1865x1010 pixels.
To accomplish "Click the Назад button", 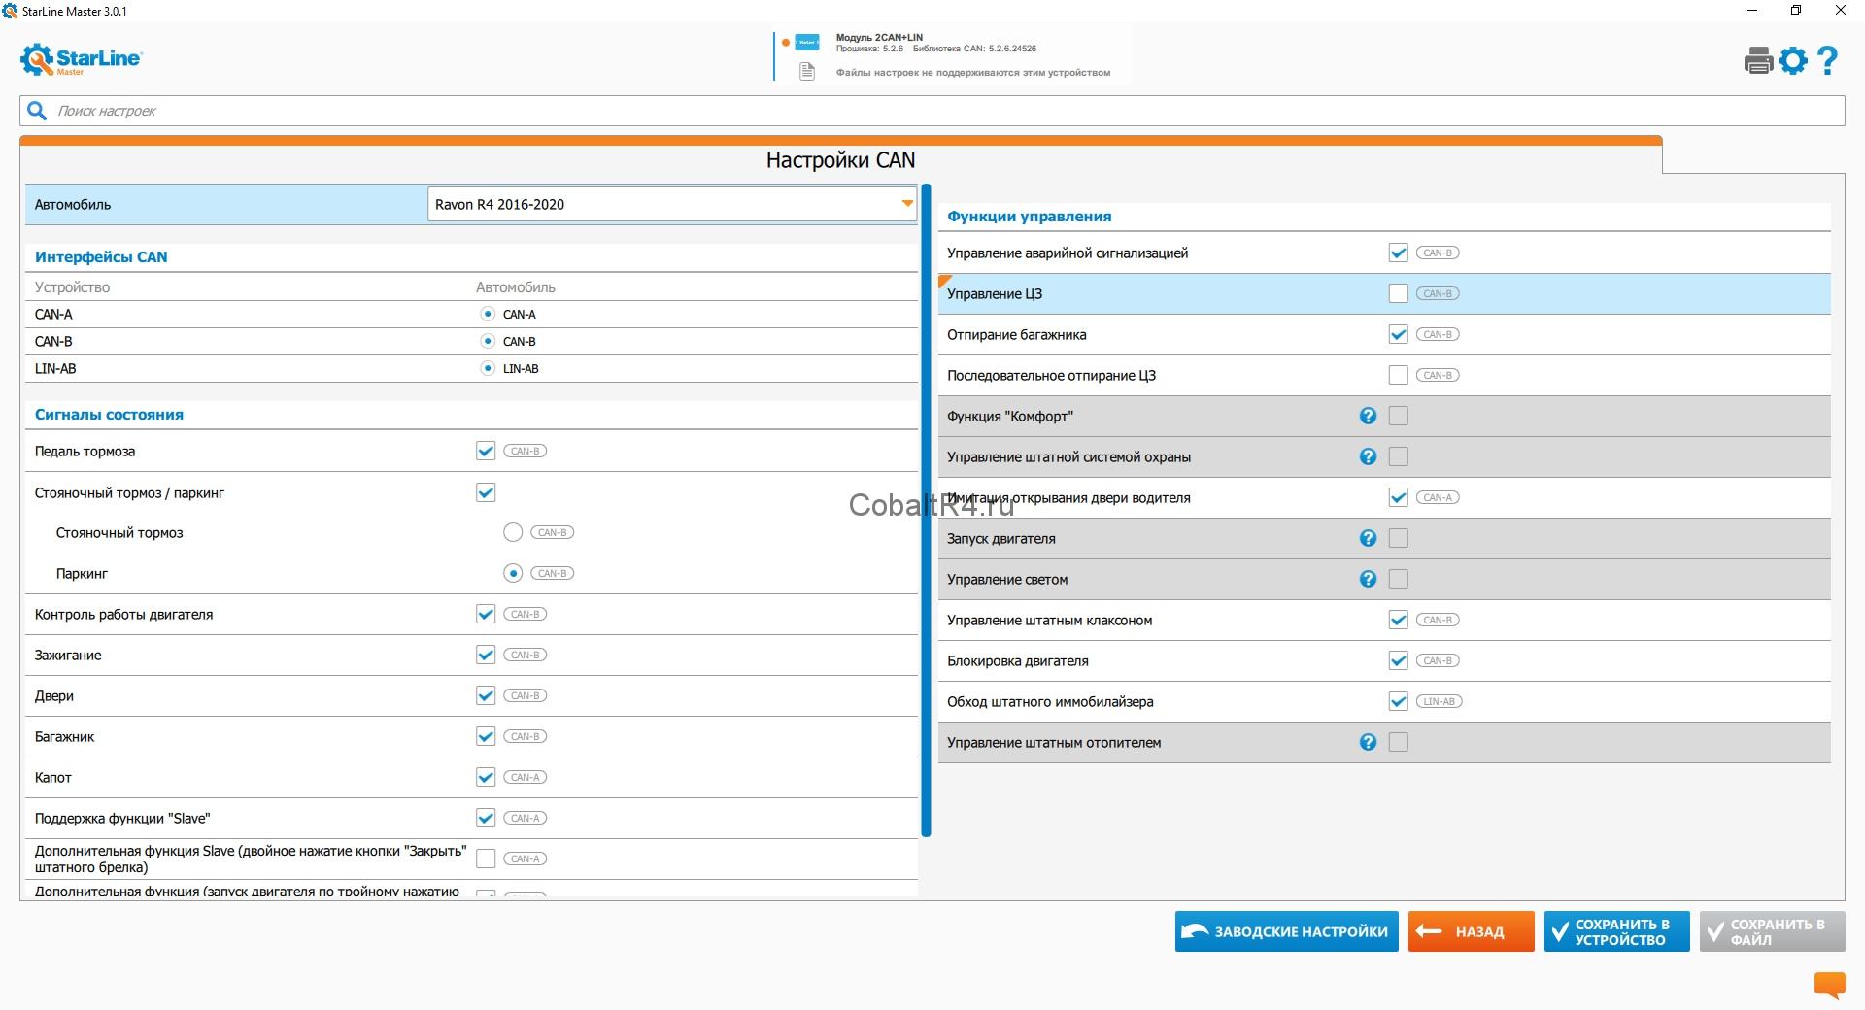I will [1471, 931].
